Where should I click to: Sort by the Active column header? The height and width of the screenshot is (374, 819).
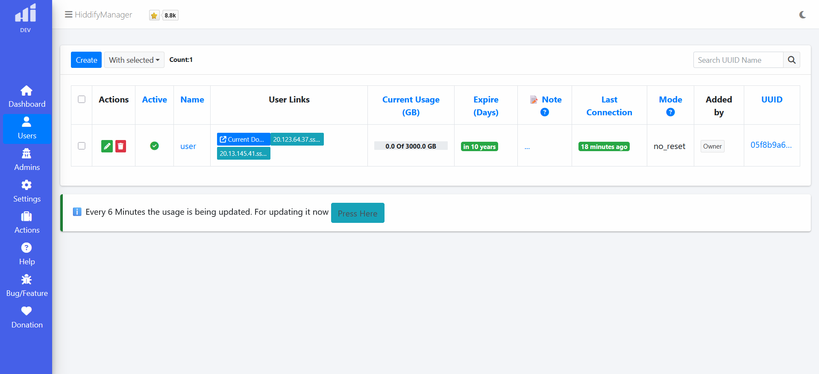[155, 99]
